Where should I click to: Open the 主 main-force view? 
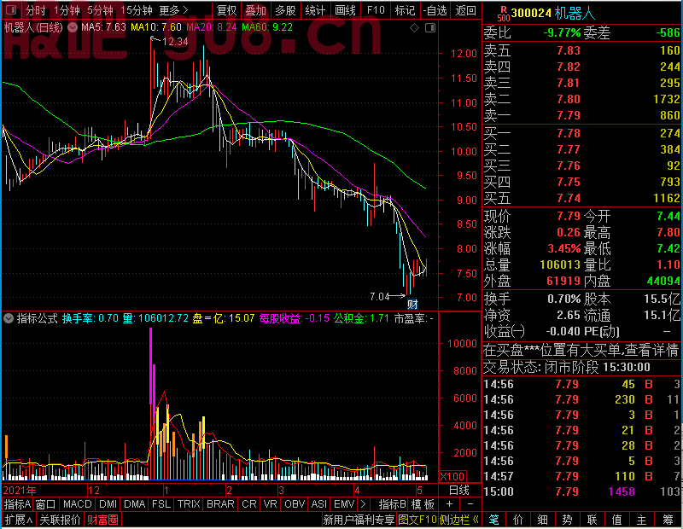[642, 519]
